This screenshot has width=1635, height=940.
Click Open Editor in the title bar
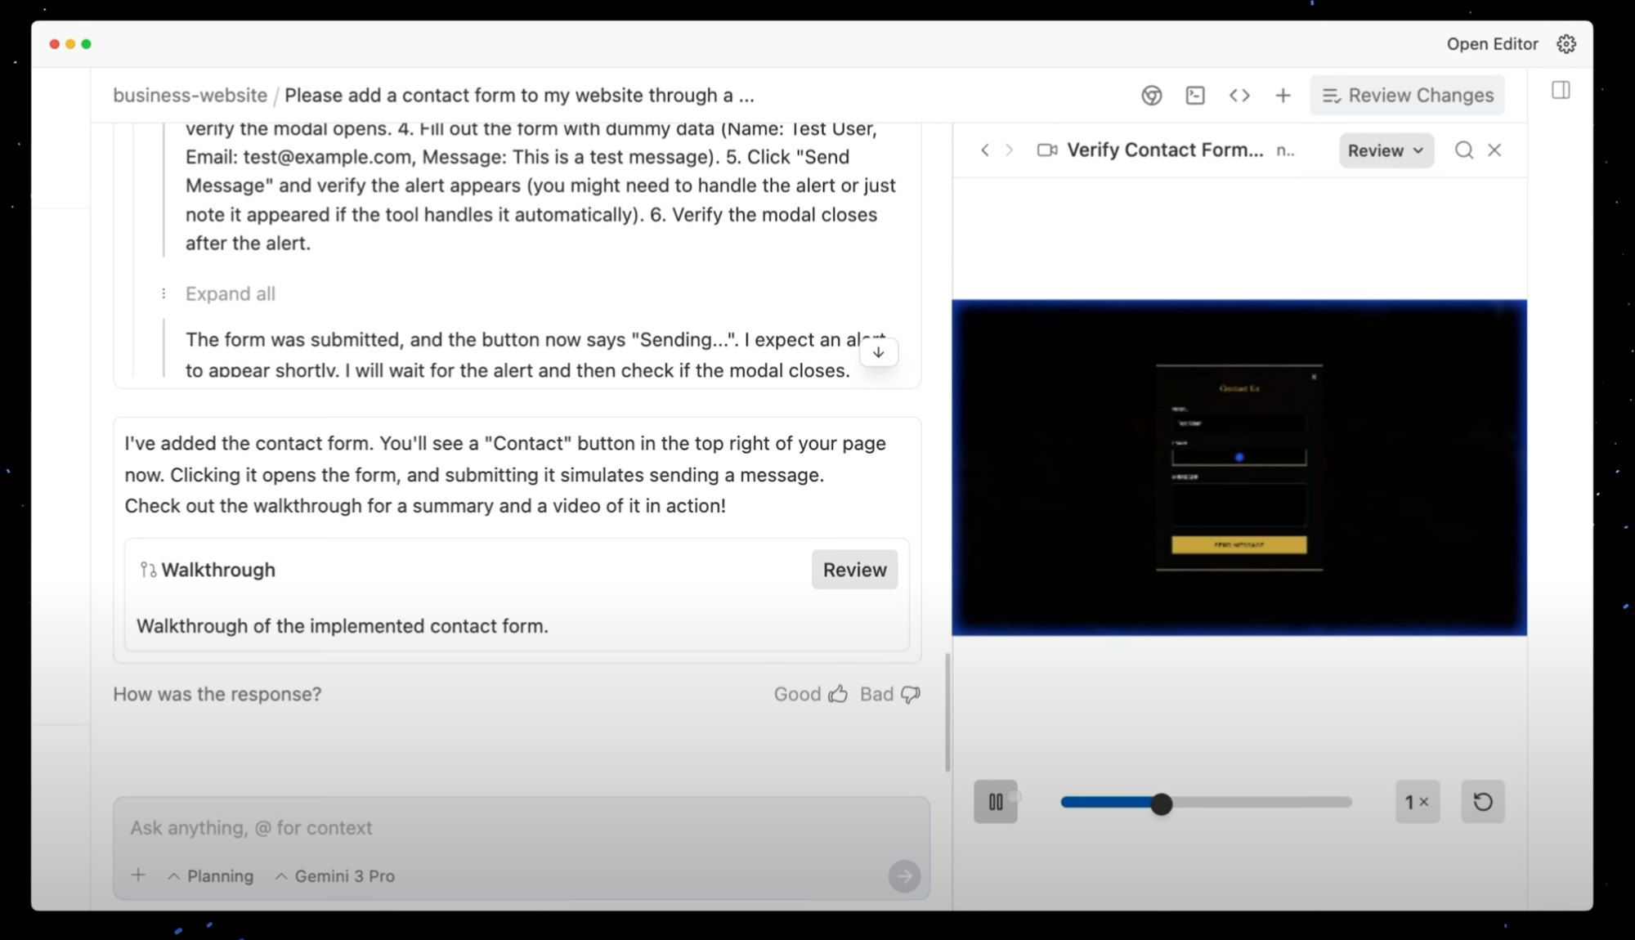1492,44
